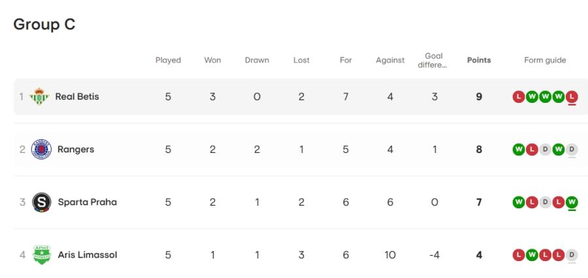Click Sparta Praha's latest win form badge
Image resolution: width=588 pixels, height=278 pixels.
point(572,202)
